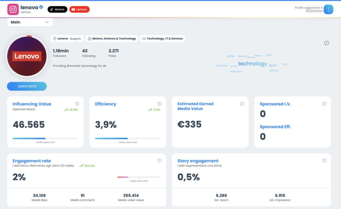The height and width of the screenshot is (209, 341).
Task: Click the €335 media value
Action: (x=189, y=124)
